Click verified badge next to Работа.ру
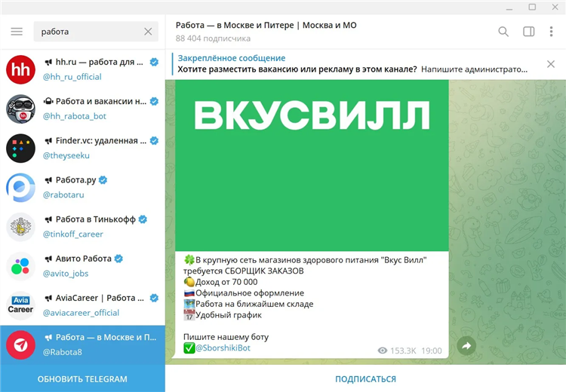The width and height of the screenshot is (566, 392). click(x=103, y=180)
